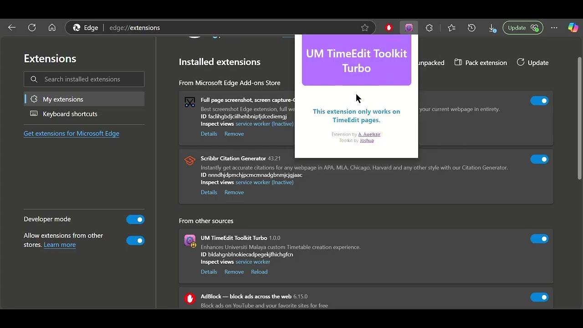Image resolution: width=583 pixels, height=328 pixels.
Task: Click the AdBlock extension list icon
Action: [x=190, y=298]
